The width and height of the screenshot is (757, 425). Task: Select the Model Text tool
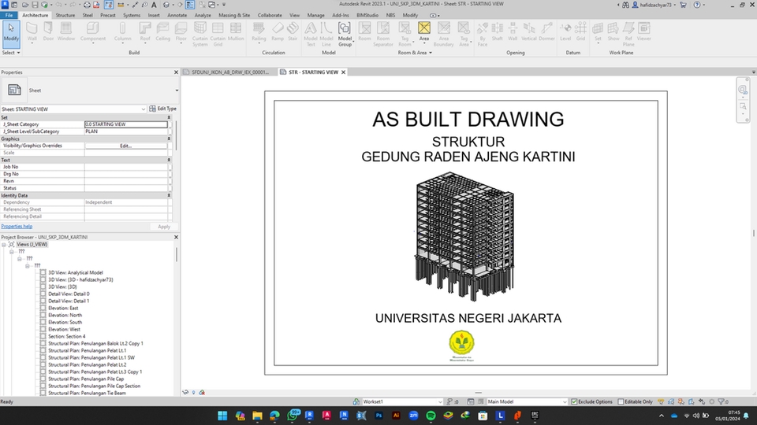311,34
